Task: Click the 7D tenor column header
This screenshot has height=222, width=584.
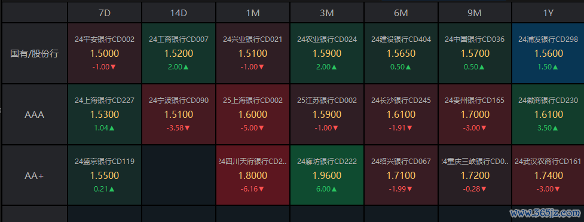Action: pyautogui.click(x=105, y=13)
